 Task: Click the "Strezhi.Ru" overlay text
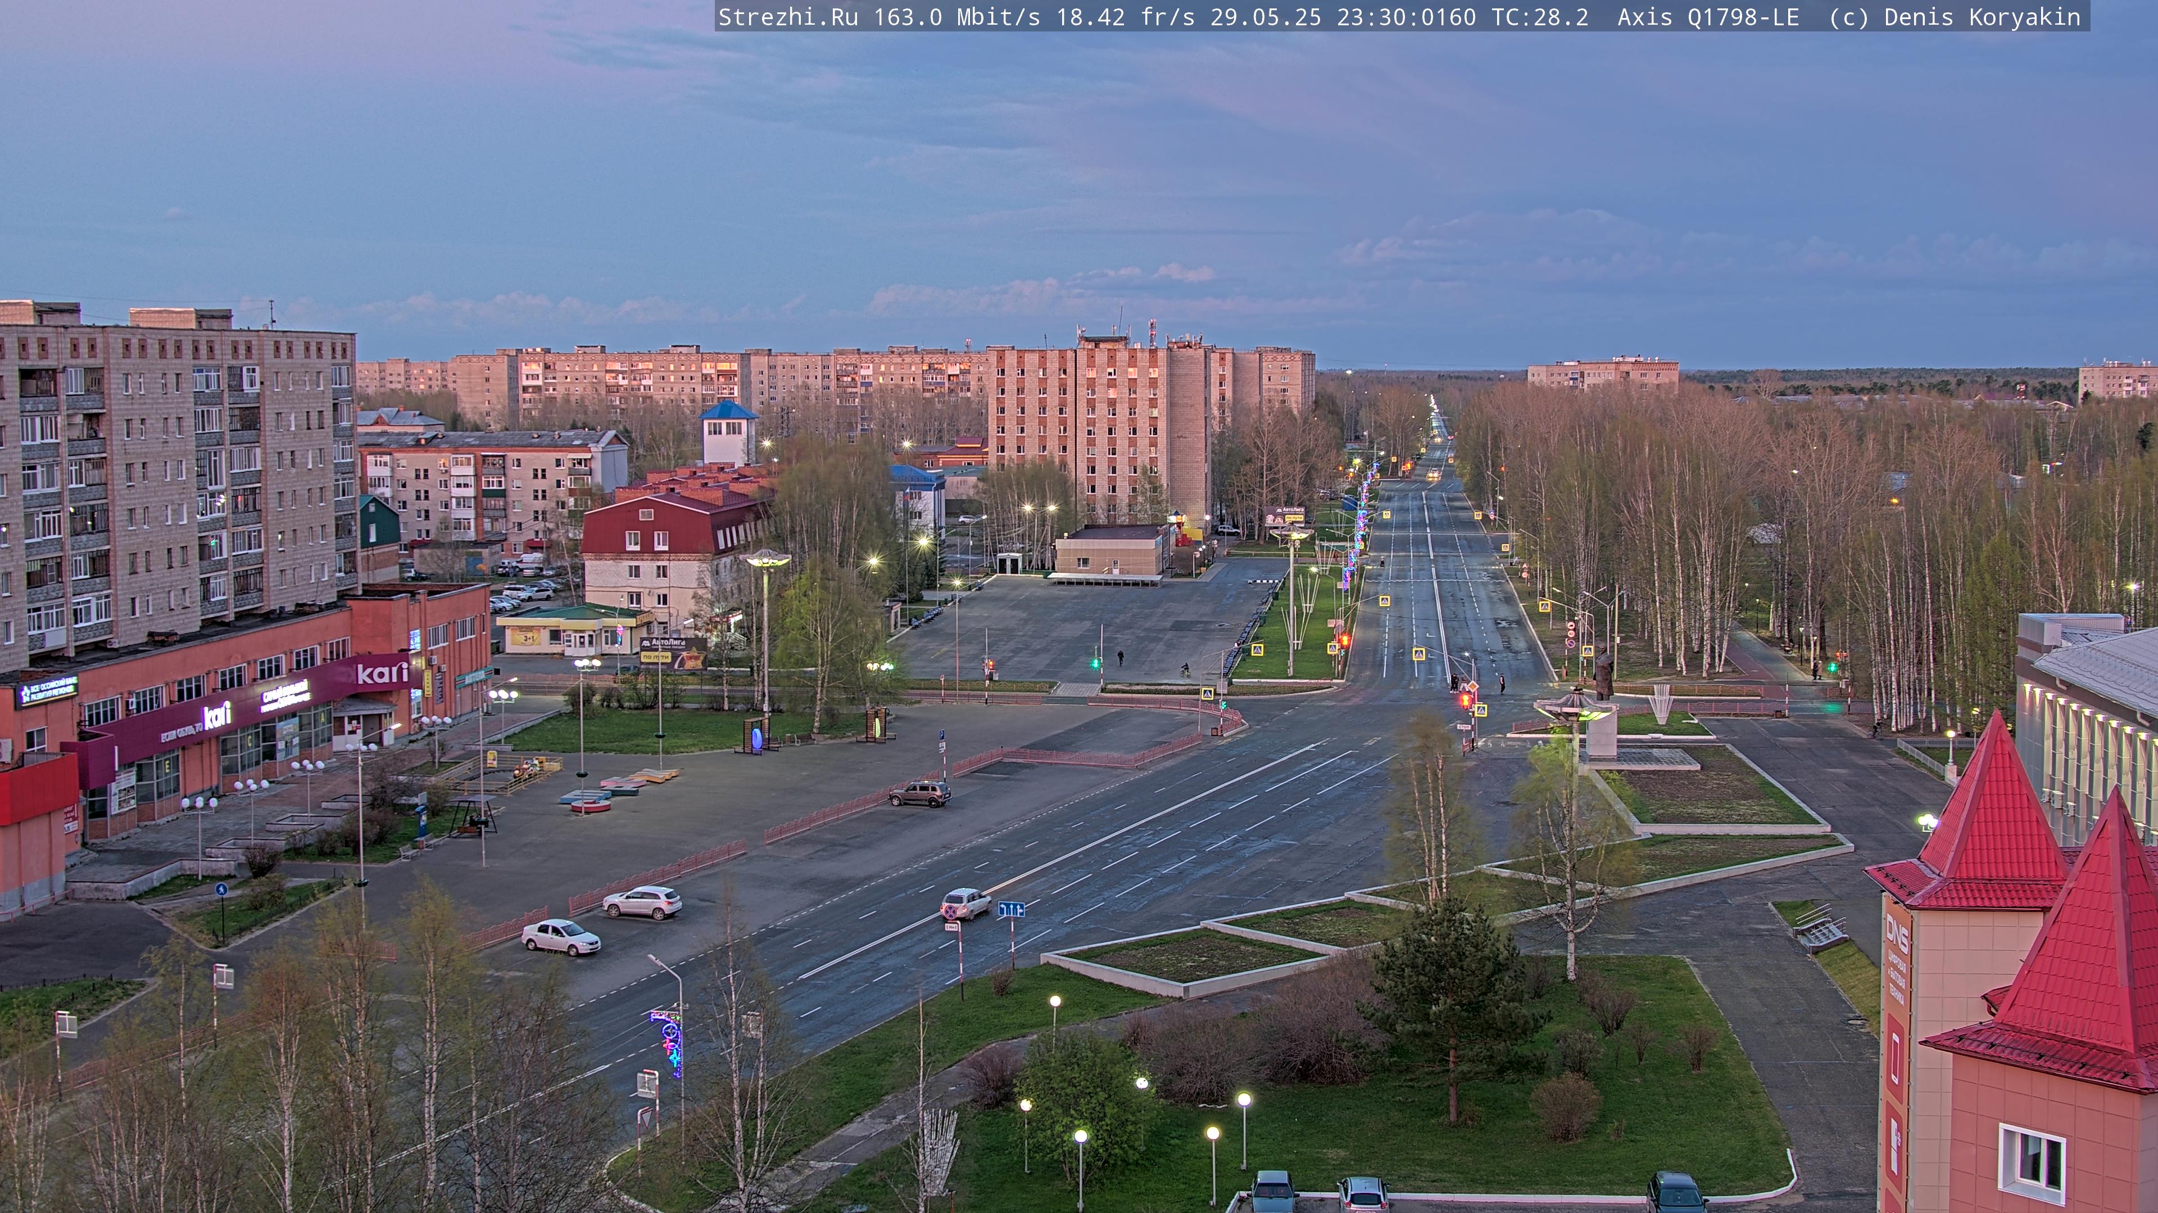pyautogui.click(x=787, y=17)
